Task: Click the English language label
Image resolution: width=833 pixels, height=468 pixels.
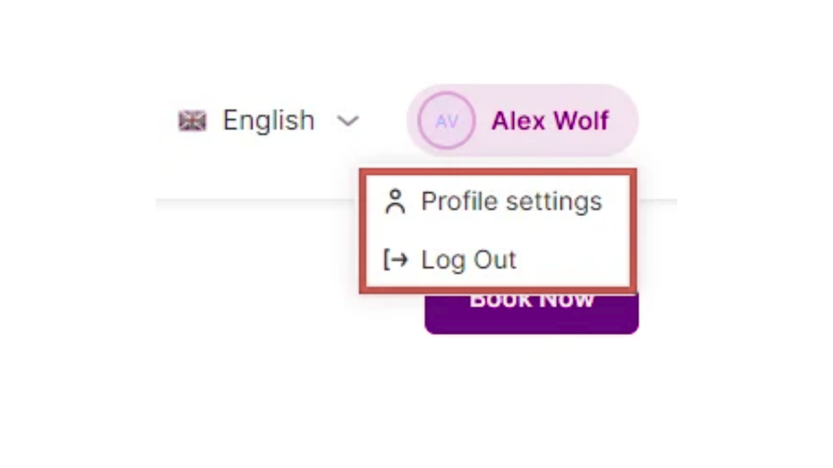Action: point(268,121)
